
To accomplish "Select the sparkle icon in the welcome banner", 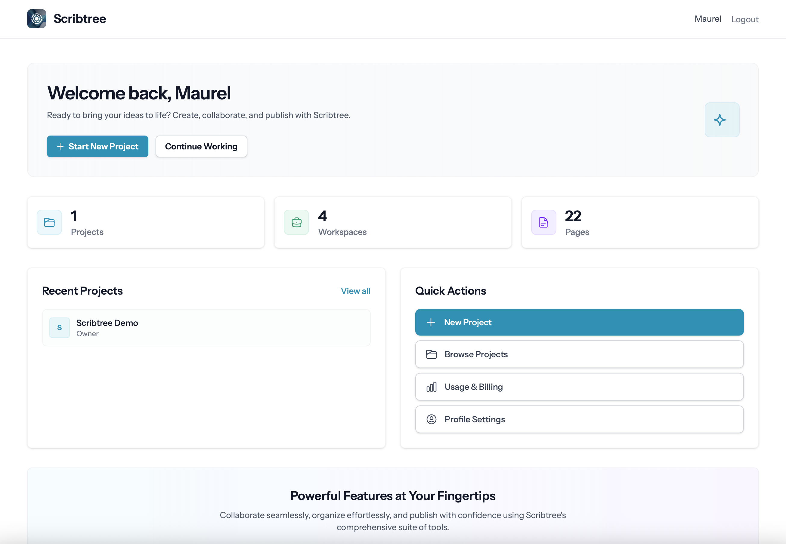I will [721, 120].
